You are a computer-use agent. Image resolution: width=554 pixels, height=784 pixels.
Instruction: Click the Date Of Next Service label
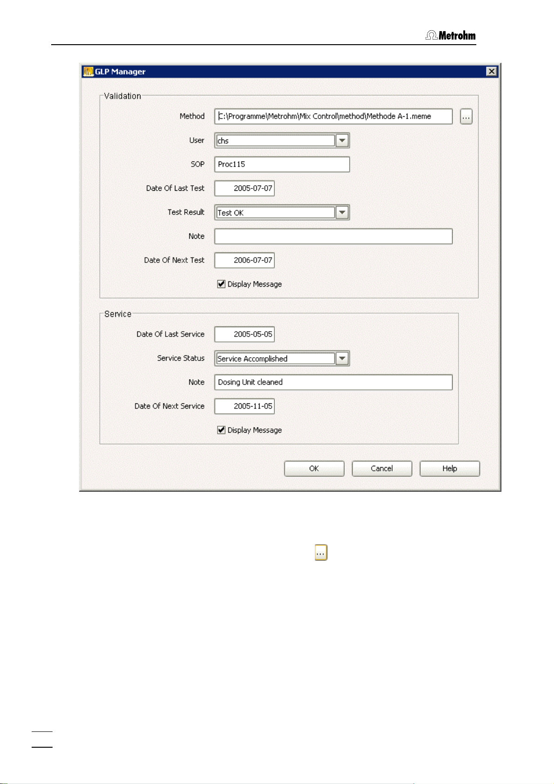pyautogui.click(x=169, y=406)
